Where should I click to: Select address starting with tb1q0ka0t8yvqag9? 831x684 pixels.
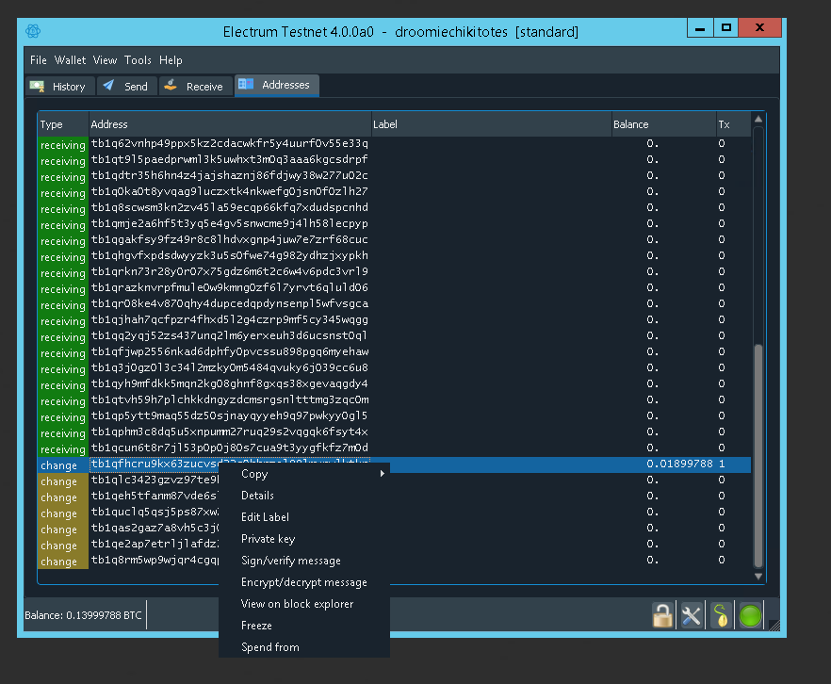230,191
